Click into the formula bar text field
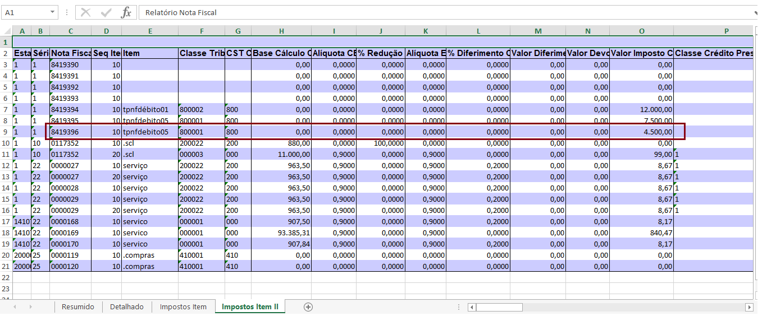 tap(446, 12)
